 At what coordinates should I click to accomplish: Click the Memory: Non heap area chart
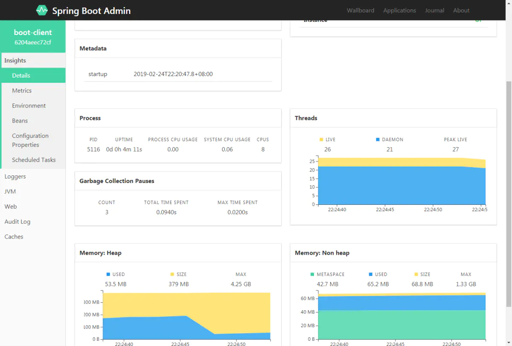coord(401,316)
